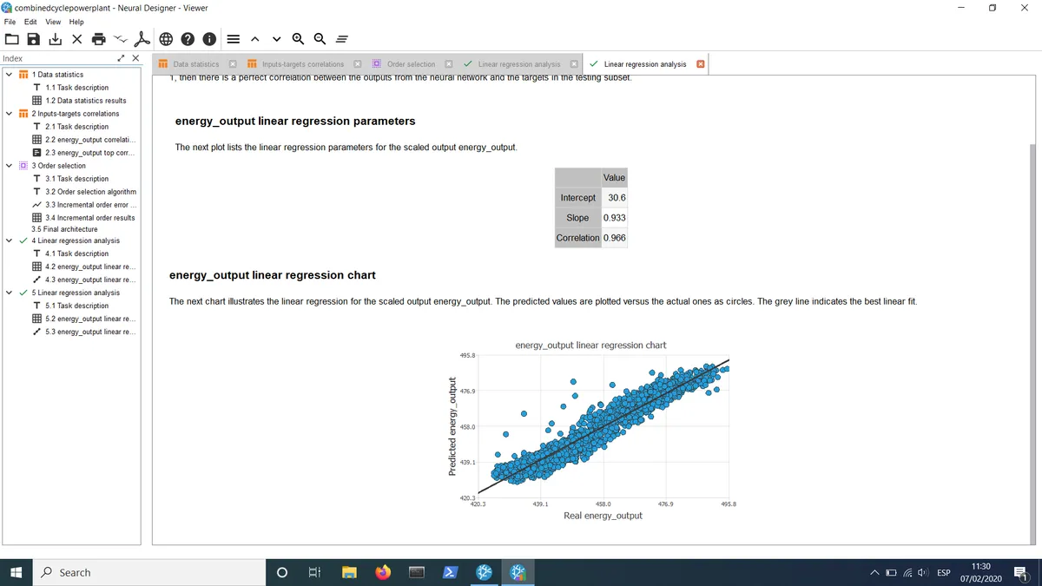The width and height of the screenshot is (1042, 586).
Task: Click the Slope value 0.933 cell
Action: click(x=614, y=218)
